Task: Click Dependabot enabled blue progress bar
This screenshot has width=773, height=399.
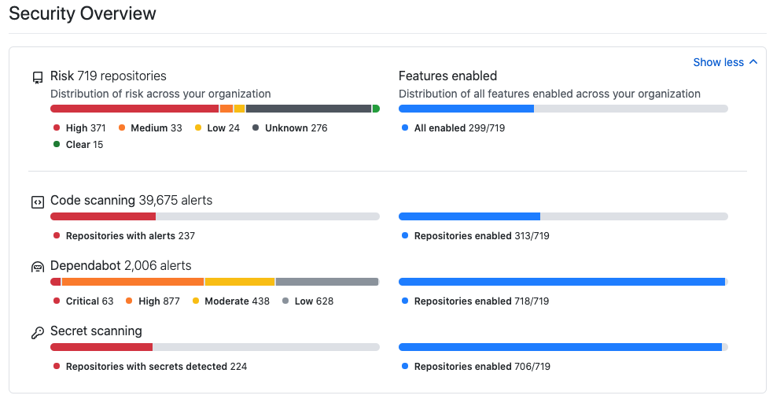Action: [x=561, y=282]
